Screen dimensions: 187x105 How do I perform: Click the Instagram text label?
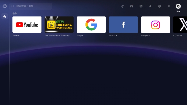[x=145, y=35]
